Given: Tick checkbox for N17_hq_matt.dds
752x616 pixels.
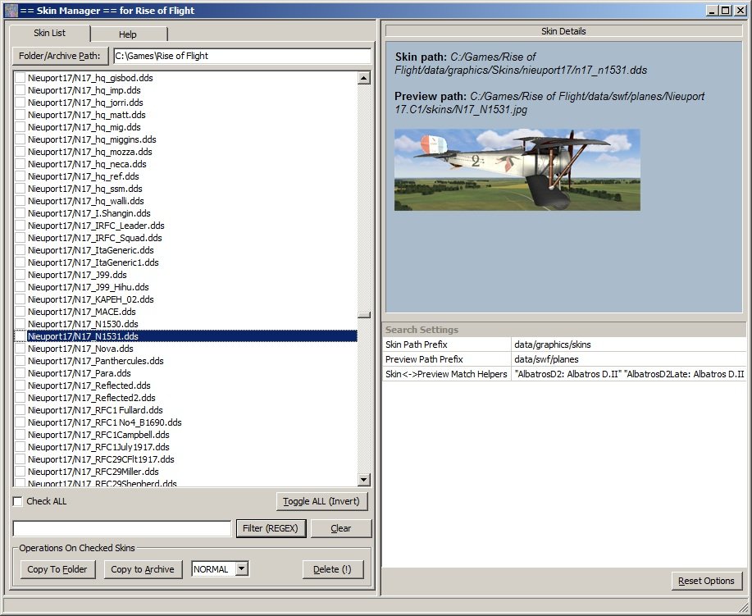Looking at the screenshot, I should pyautogui.click(x=21, y=115).
